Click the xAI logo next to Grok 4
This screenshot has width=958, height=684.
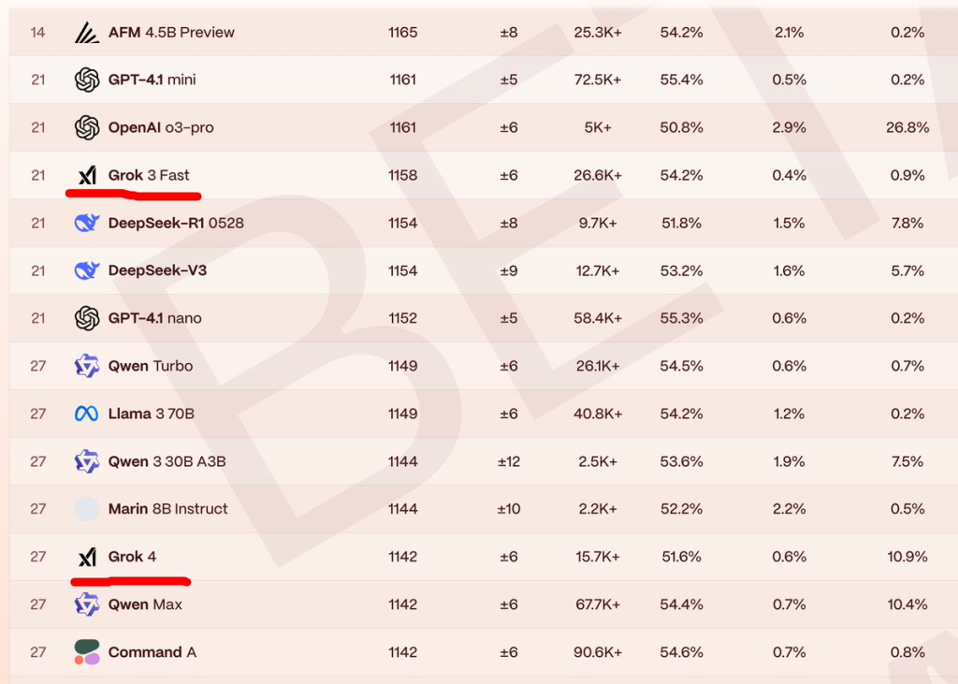pyautogui.click(x=87, y=558)
